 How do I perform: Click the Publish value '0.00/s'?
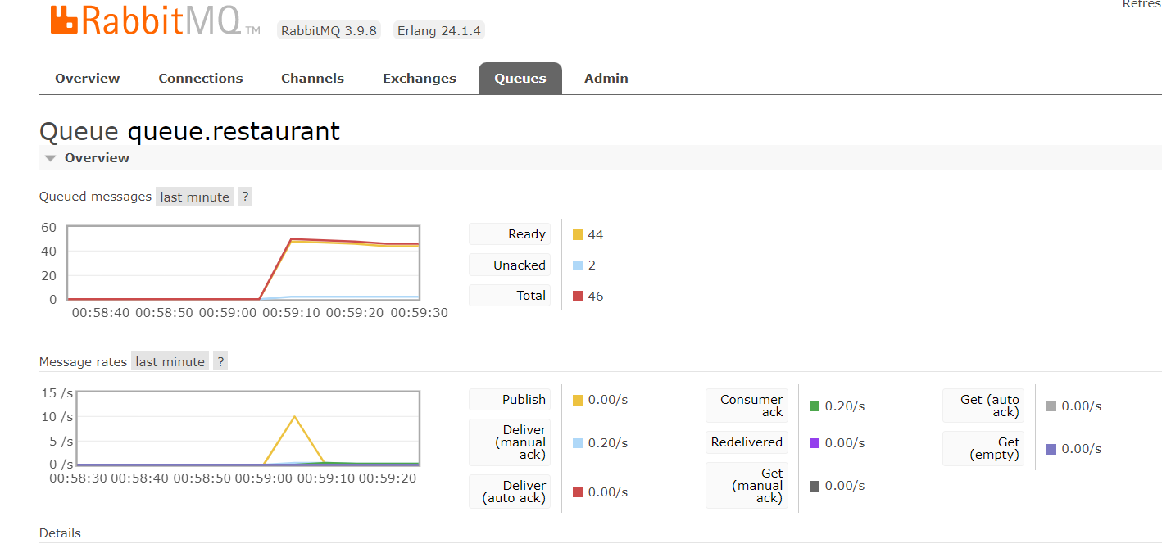click(608, 400)
